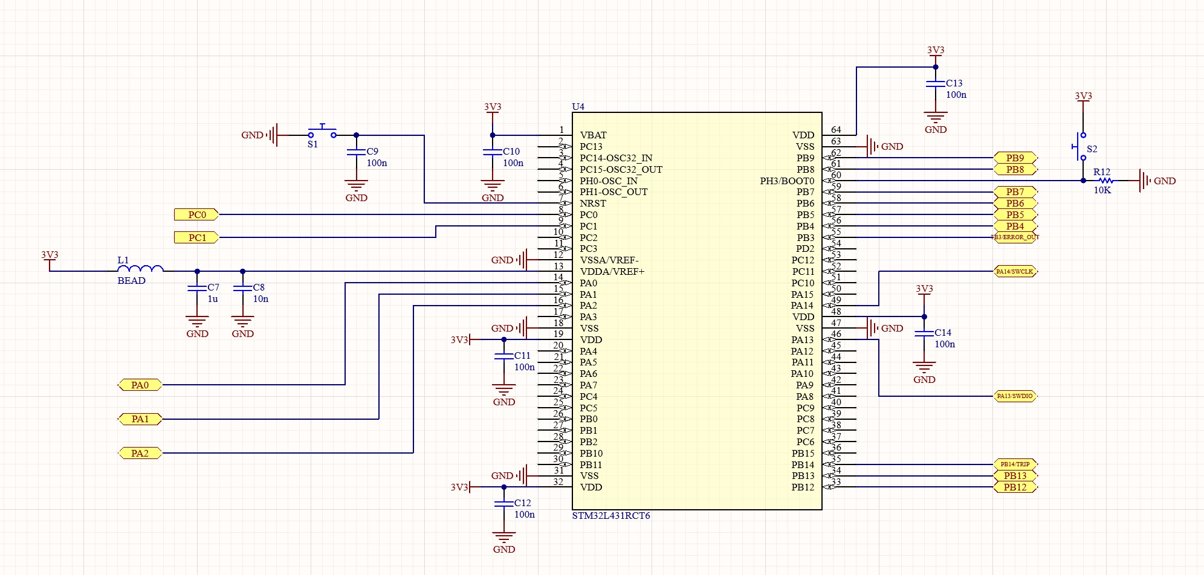The width and height of the screenshot is (1204, 575).
Task: Select the PA2 port label
Action: coord(140,453)
